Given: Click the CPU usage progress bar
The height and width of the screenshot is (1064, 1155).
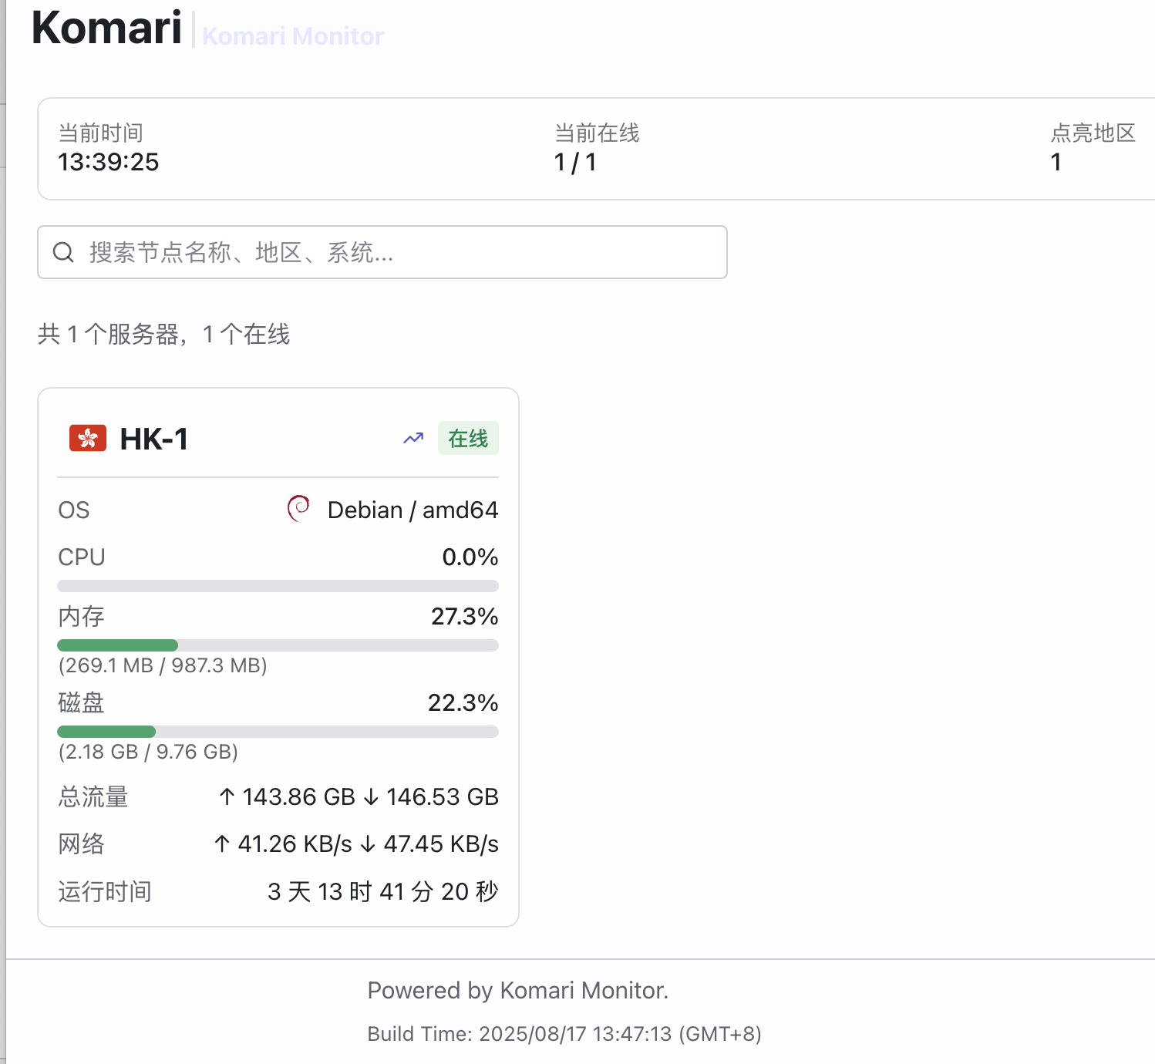Looking at the screenshot, I should (278, 586).
